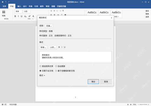Apply subscript with the x₂ ribbon icon
Viewport: 151px width, 106px height.
pos(25,16)
